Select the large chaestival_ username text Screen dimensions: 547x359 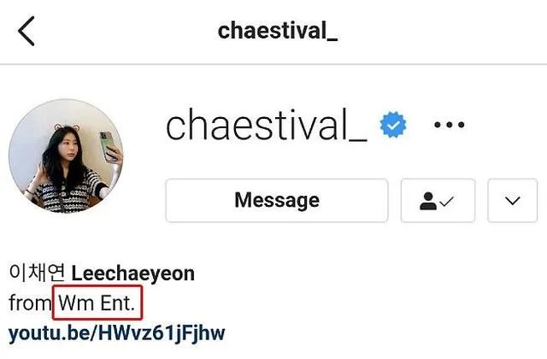266,125
